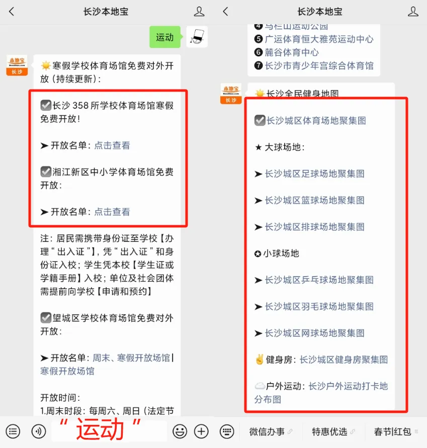Tap checkbox beside 望城区学校体育场馆
The height and width of the screenshot is (448, 427).
[x=46, y=318]
